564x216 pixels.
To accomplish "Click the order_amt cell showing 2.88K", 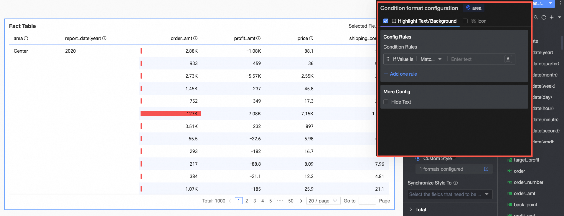I will pos(192,51).
